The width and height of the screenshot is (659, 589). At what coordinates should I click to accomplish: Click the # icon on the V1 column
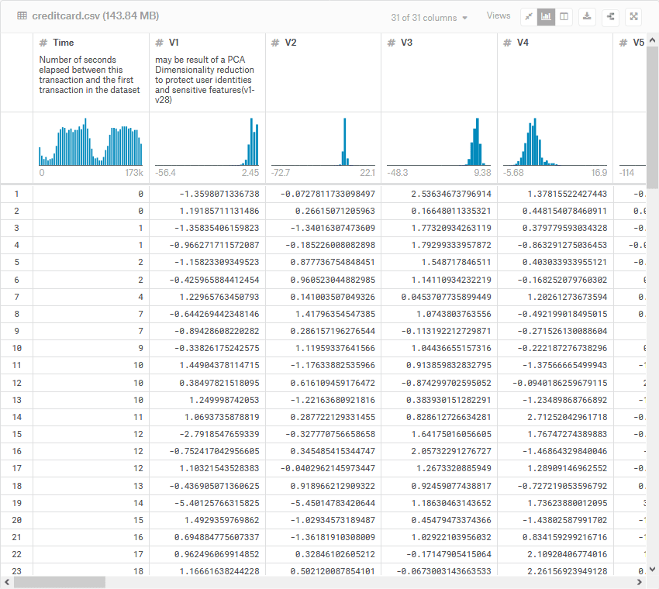pos(159,43)
